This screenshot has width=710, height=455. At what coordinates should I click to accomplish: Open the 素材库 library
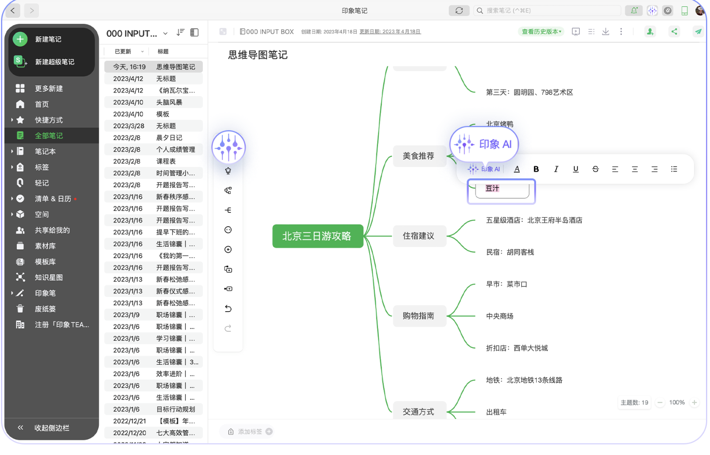(45, 246)
